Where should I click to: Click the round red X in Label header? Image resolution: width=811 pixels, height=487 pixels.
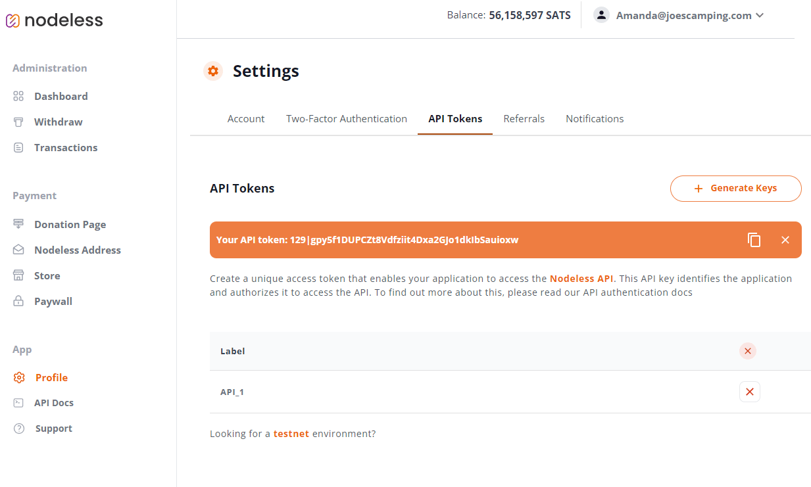(x=748, y=351)
